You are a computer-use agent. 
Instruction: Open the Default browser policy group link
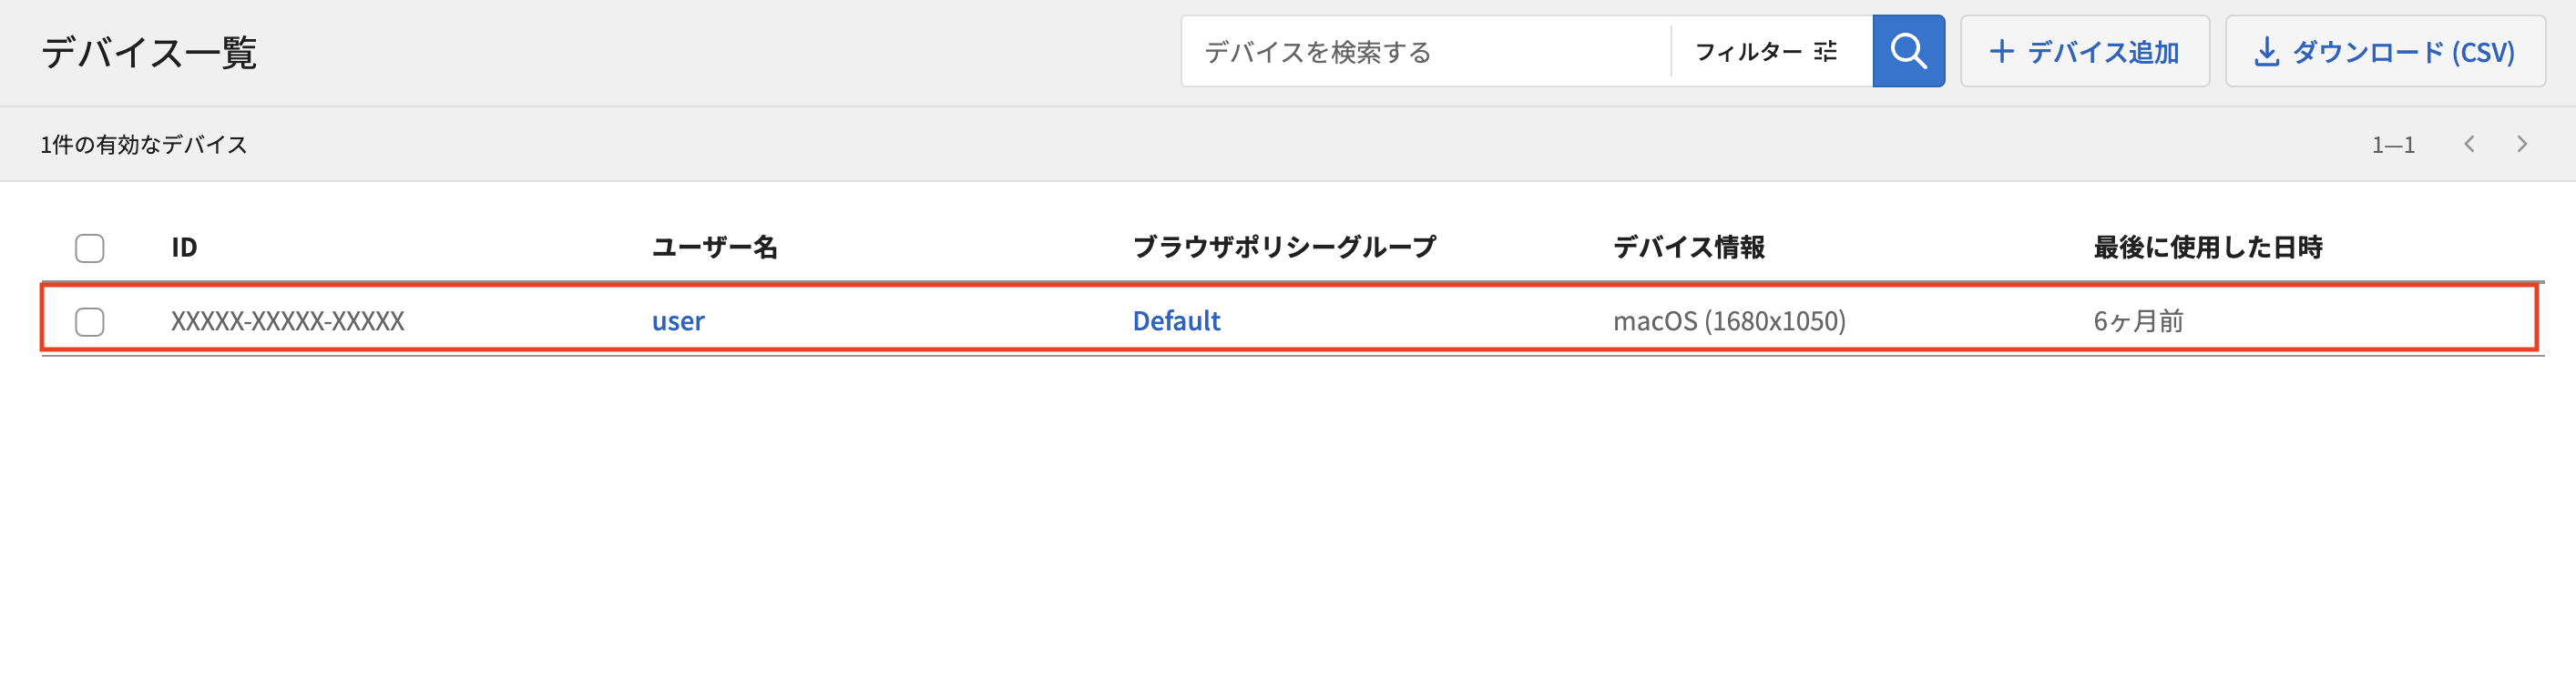(x=1175, y=320)
